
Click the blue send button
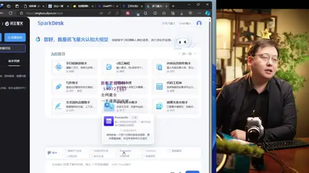[x=192, y=172]
